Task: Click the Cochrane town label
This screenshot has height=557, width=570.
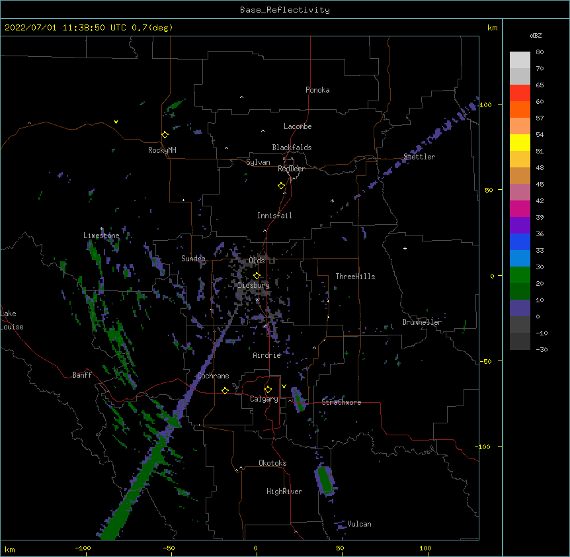Action: (213, 376)
